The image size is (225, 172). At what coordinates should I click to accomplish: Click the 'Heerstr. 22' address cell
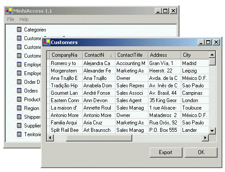pos(165,71)
